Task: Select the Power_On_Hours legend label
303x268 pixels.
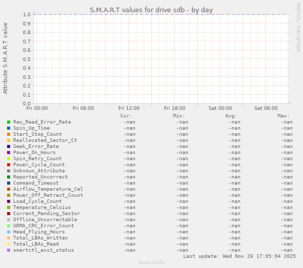Action: pyautogui.click(x=35, y=153)
